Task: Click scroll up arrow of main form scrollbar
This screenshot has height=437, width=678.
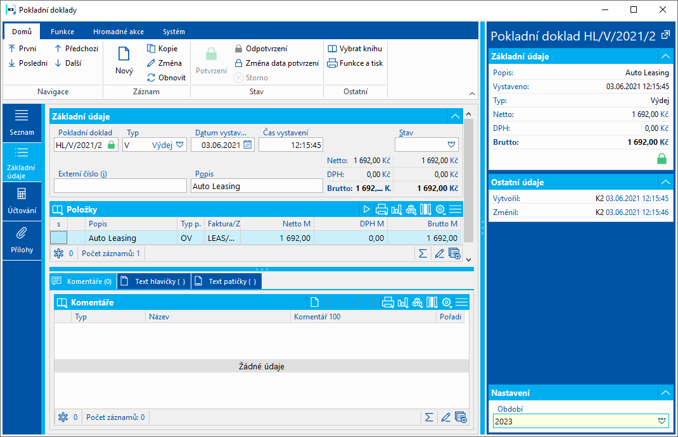Action: pos(468,114)
